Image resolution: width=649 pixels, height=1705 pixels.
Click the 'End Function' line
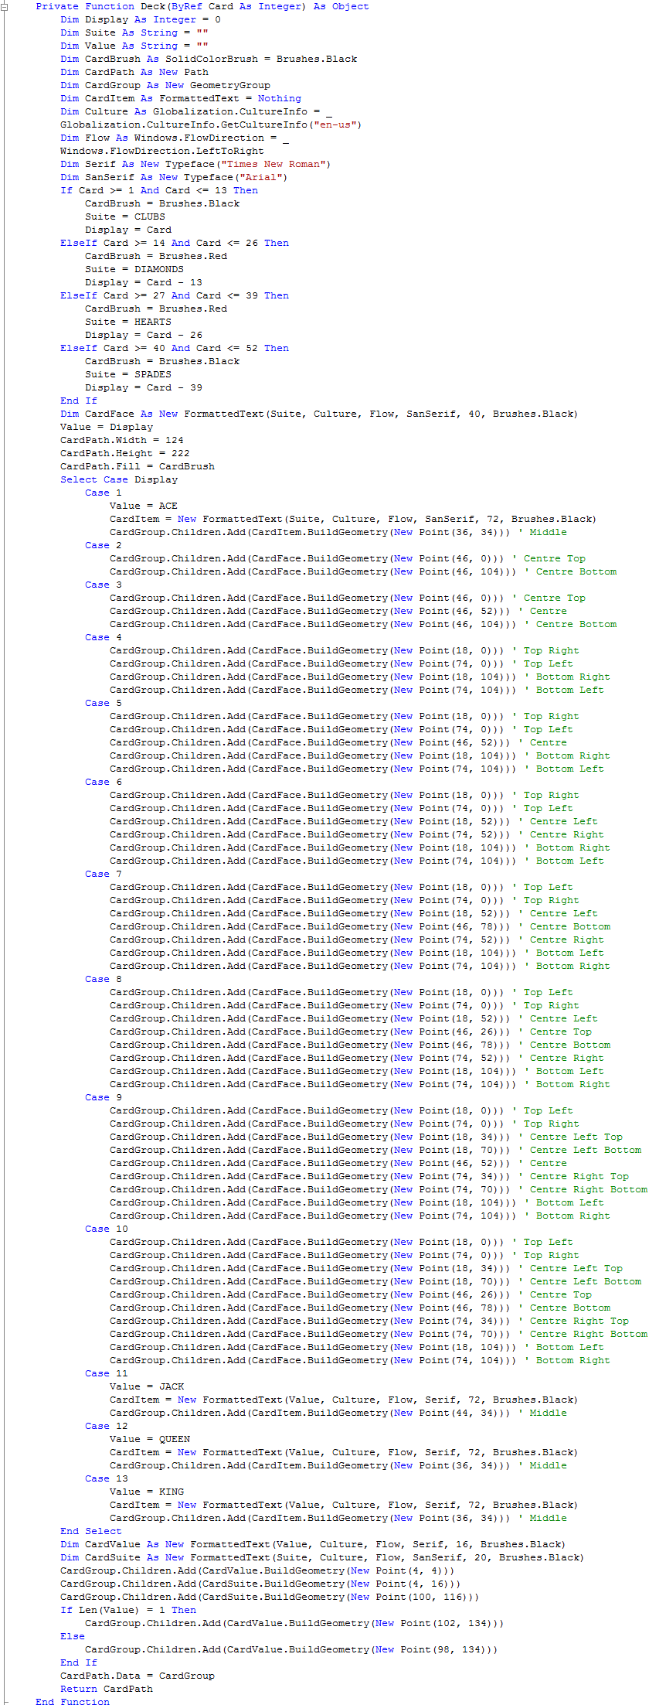click(x=73, y=1701)
